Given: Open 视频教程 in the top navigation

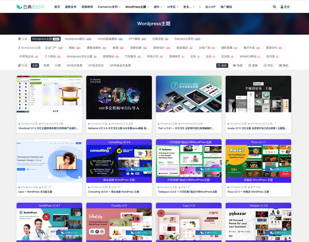Looking at the screenshot, I should [87, 7].
